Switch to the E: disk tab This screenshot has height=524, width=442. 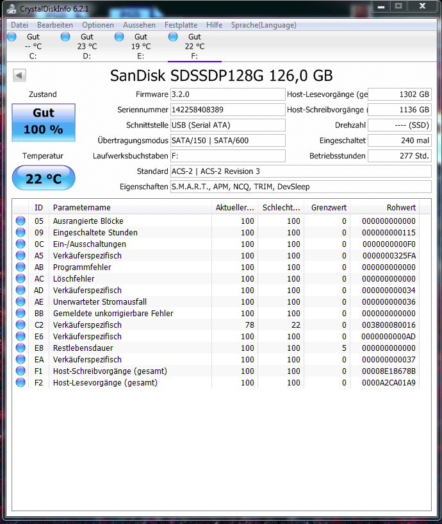[140, 46]
